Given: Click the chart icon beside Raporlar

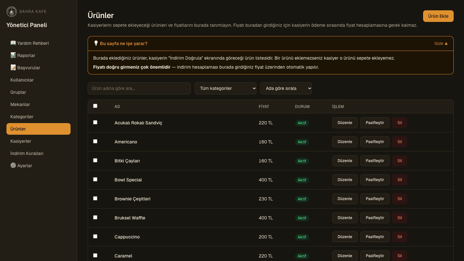Looking at the screenshot, I should pos(13,55).
